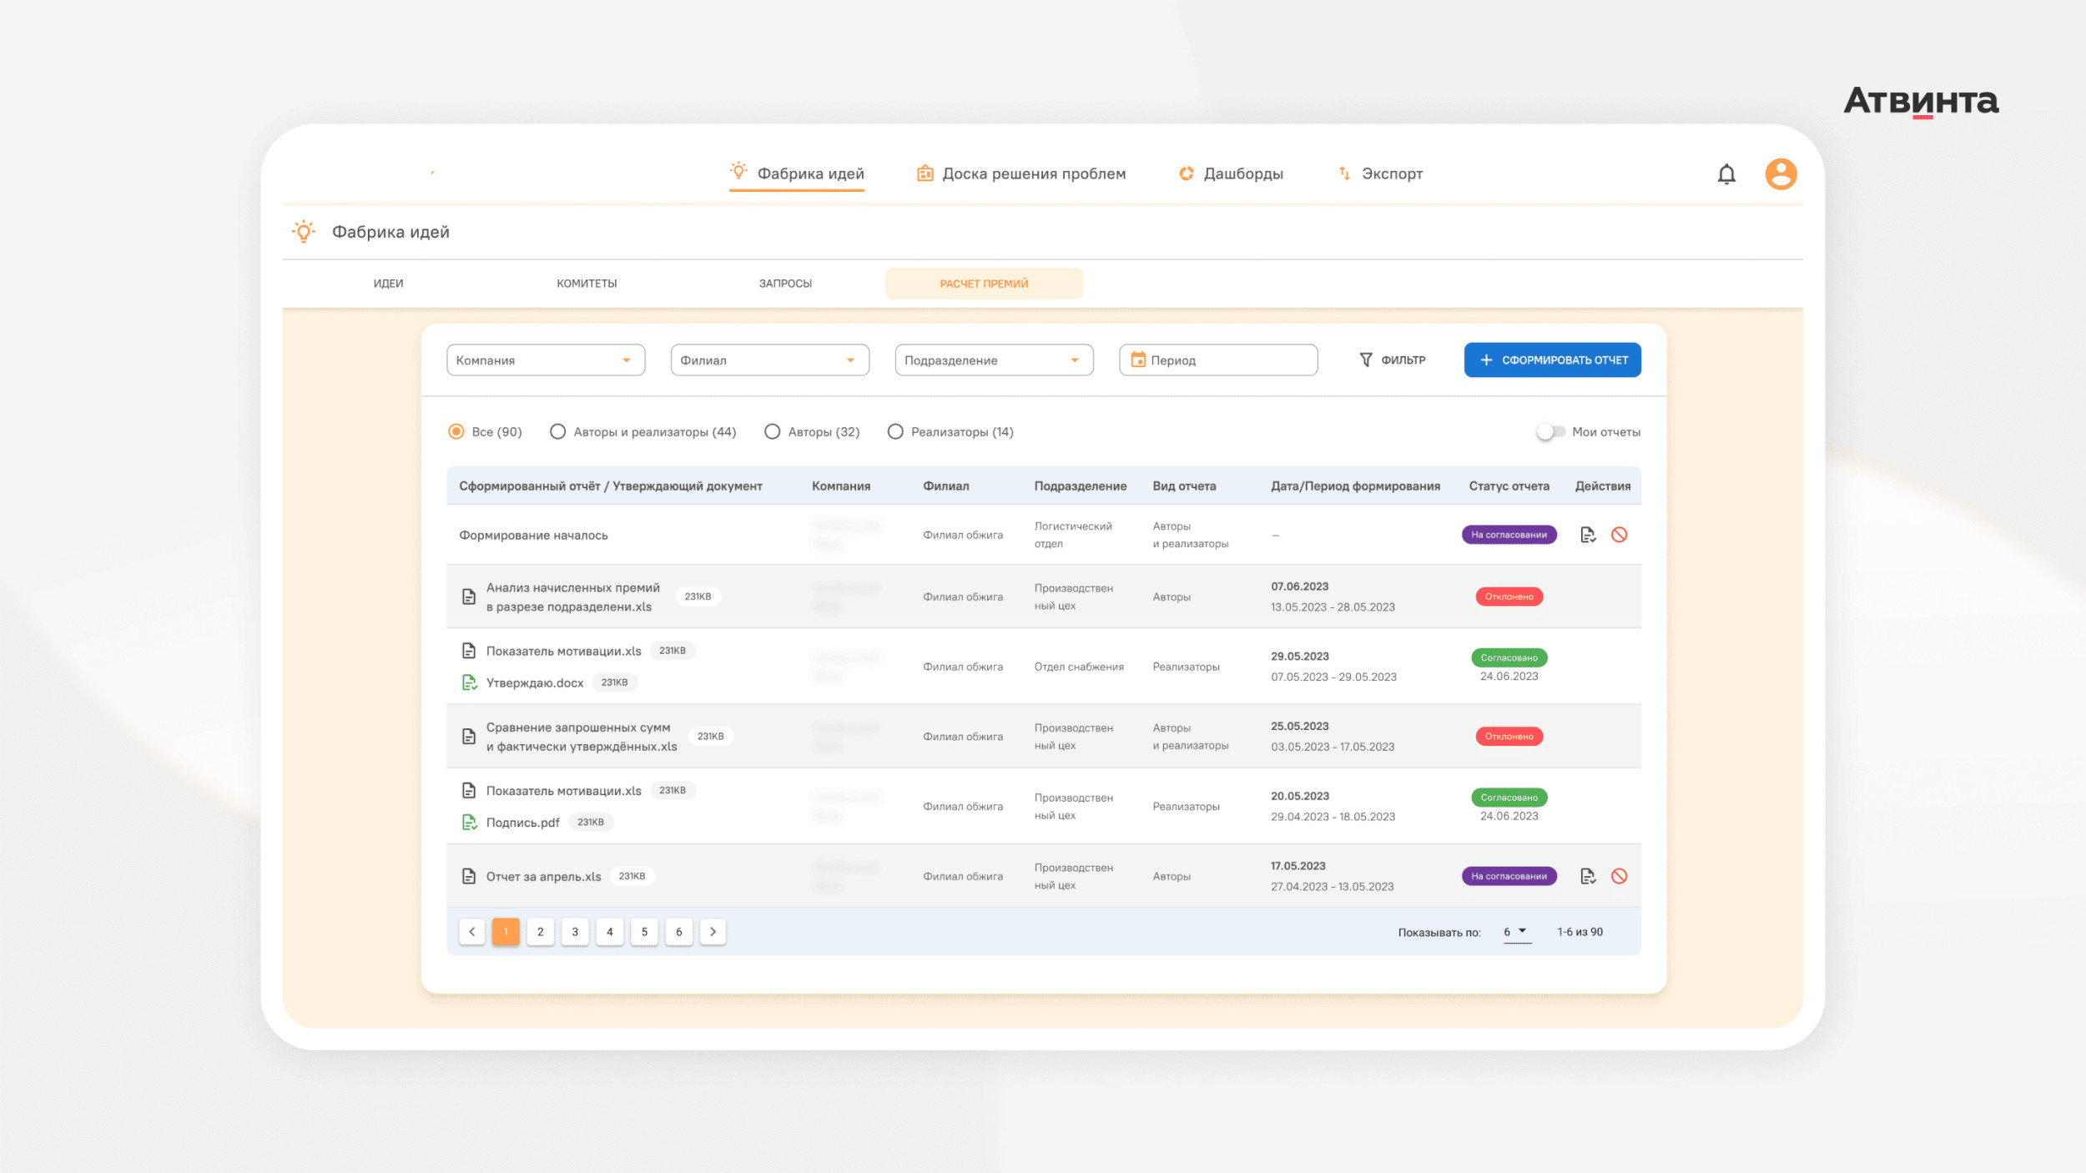Switch to the Комитеты tab
This screenshot has width=2086, height=1173.
point(587,284)
